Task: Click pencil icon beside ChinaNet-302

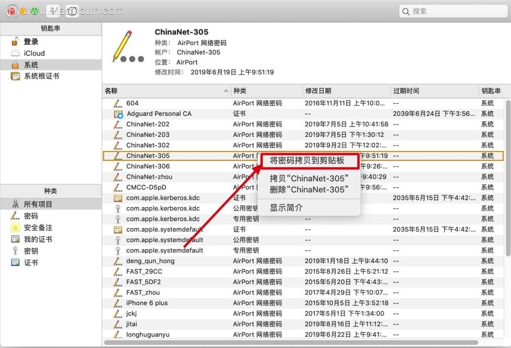Action: click(117, 146)
